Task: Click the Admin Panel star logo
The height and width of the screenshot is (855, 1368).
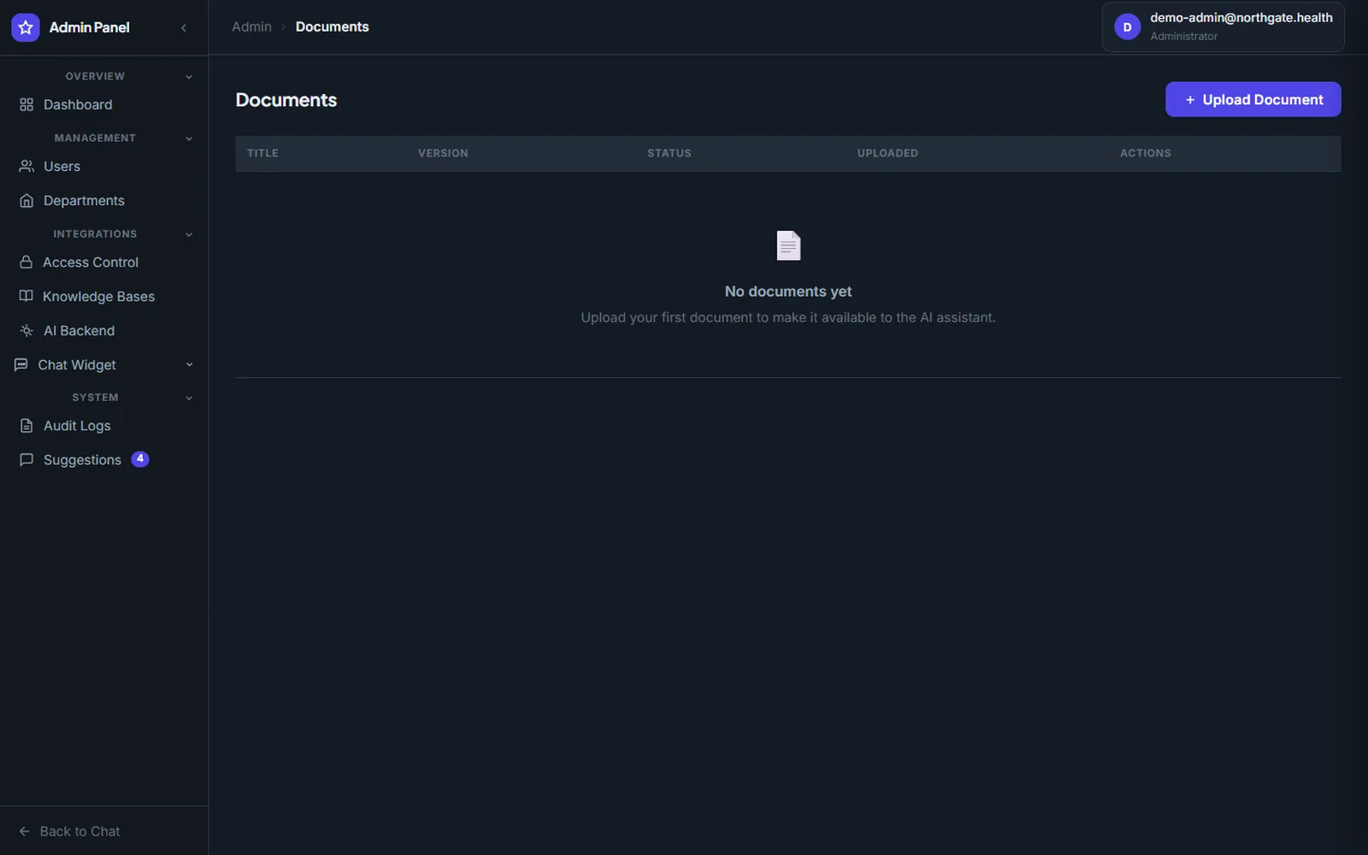Action: (x=26, y=27)
